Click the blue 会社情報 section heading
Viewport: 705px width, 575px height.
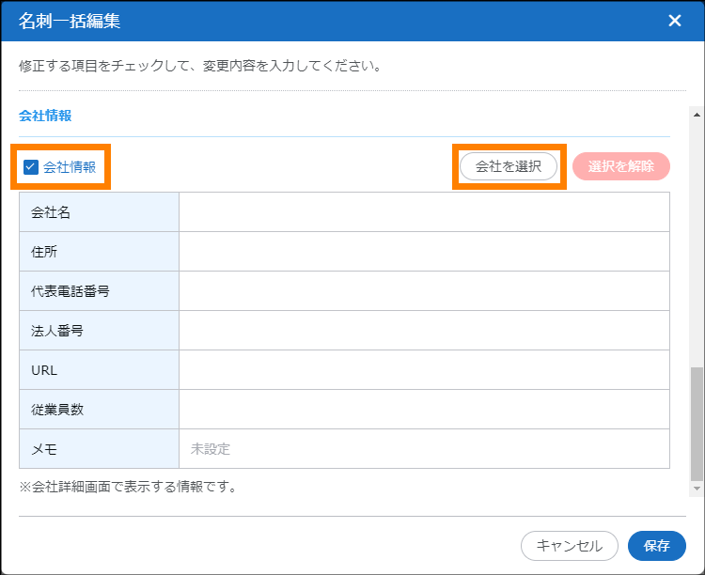[x=45, y=116]
